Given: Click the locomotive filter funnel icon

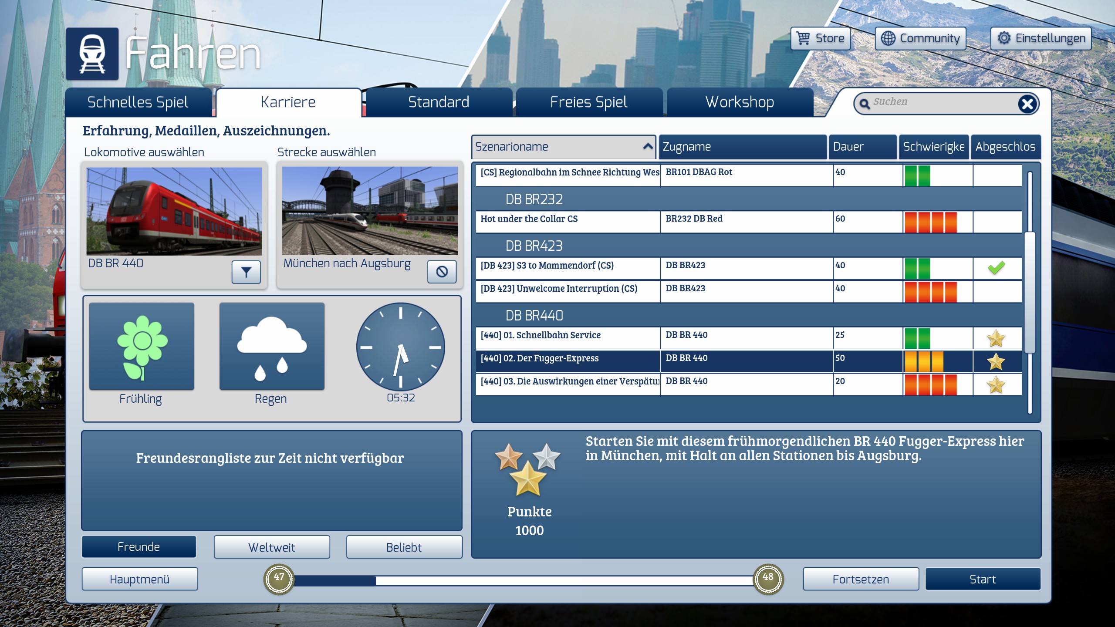Looking at the screenshot, I should [246, 272].
